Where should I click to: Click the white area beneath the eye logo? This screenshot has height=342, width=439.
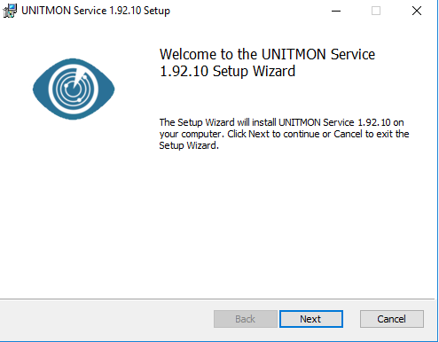(74, 206)
